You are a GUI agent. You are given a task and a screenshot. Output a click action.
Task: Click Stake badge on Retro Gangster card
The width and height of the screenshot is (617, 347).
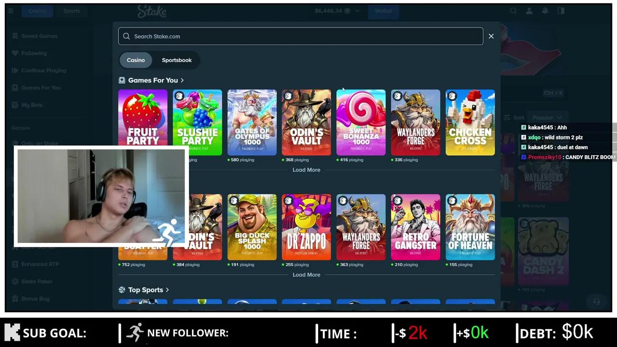pyautogui.click(x=397, y=200)
